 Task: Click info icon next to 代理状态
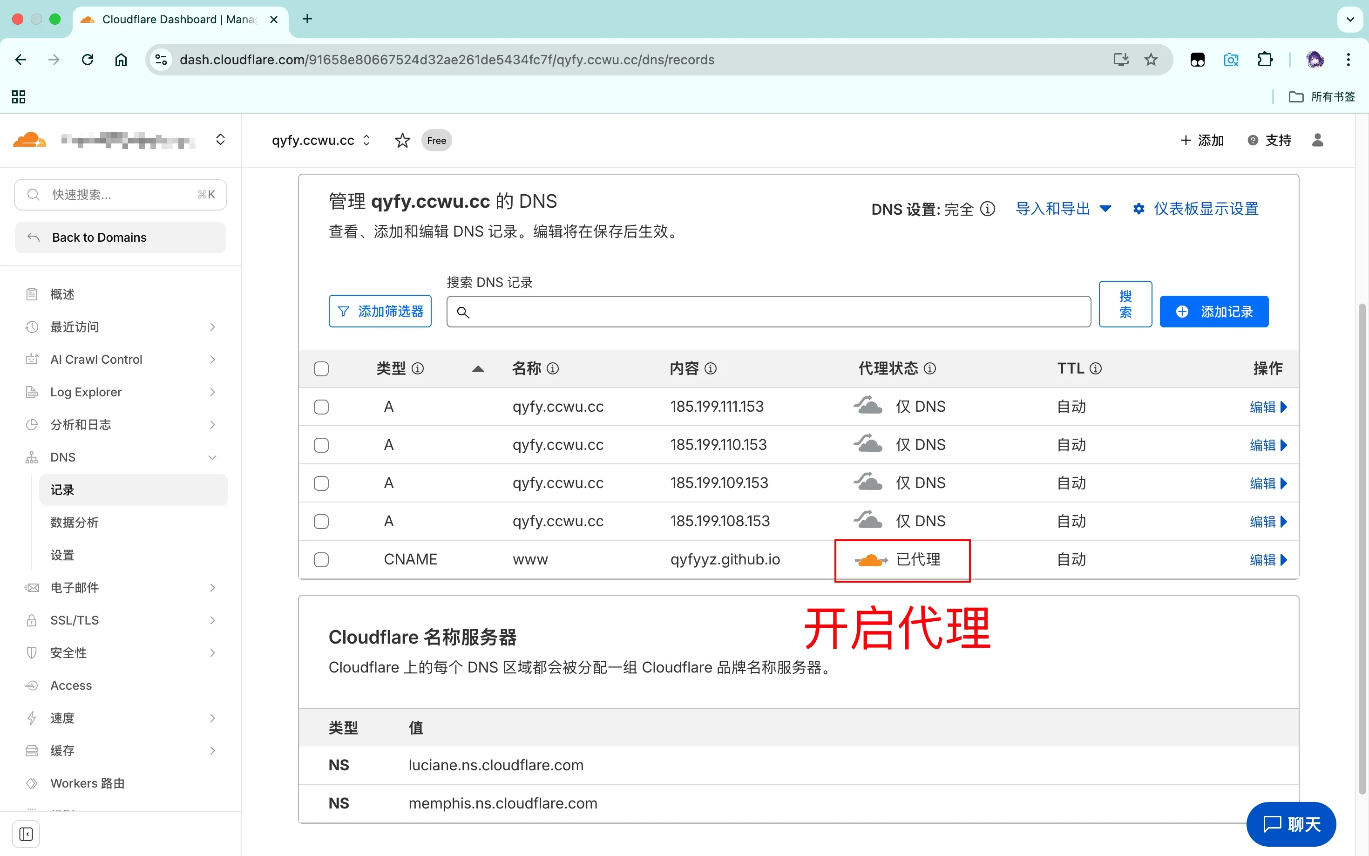tap(930, 368)
